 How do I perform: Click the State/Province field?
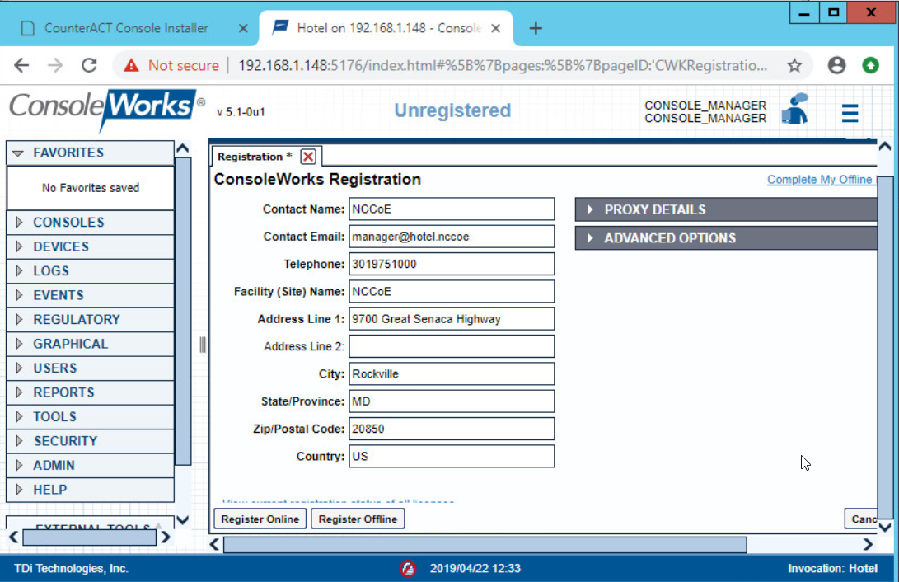452,402
